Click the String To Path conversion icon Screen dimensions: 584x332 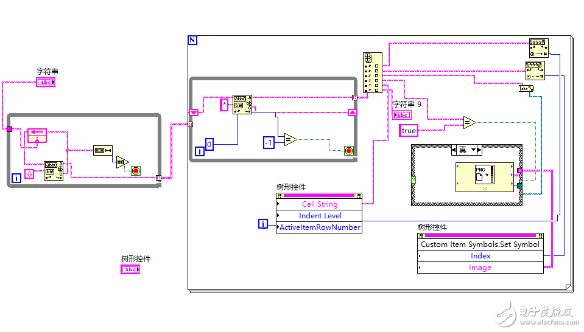(x=527, y=89)
